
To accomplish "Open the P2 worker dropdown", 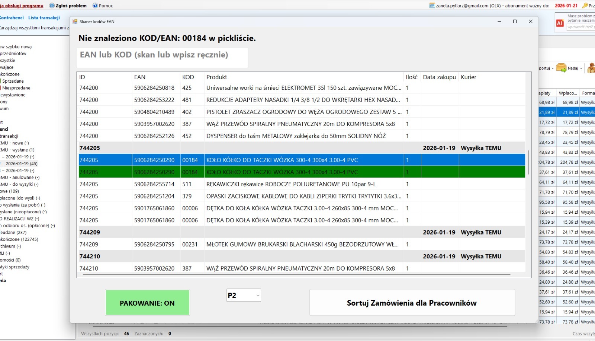I will [244, 296].
